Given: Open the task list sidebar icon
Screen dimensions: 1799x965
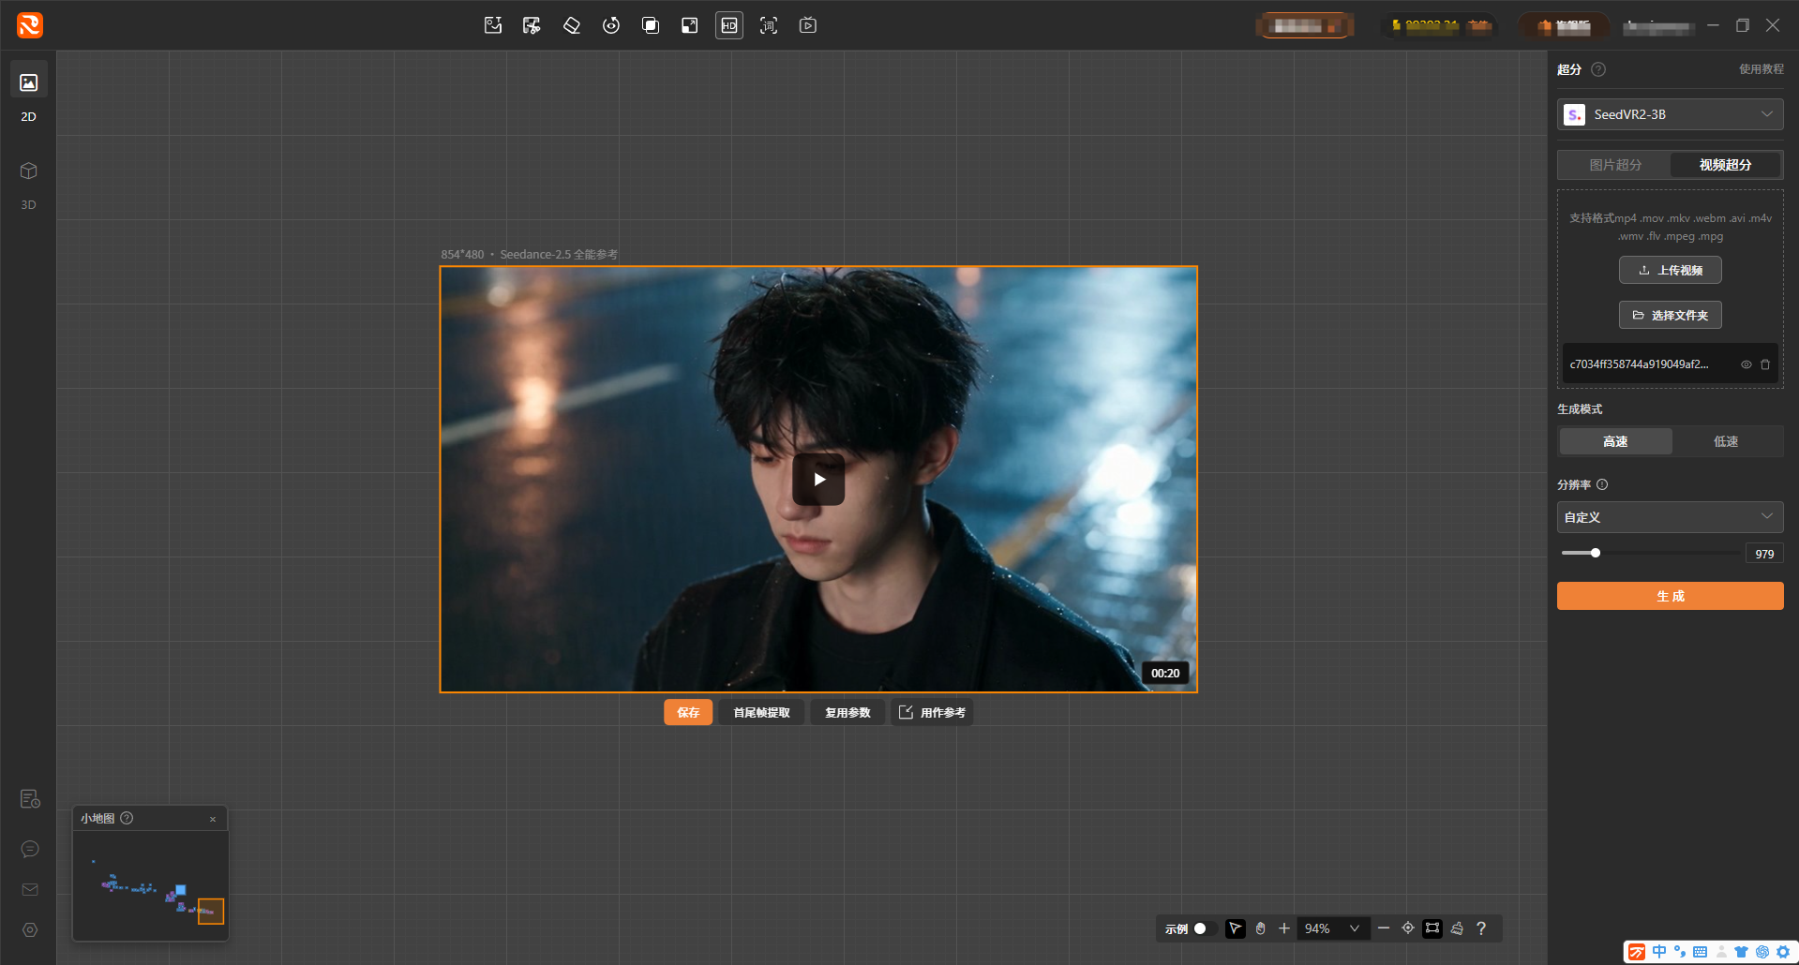Looking at the screenshot, I should pyautogui.click(x=30, y=799).
